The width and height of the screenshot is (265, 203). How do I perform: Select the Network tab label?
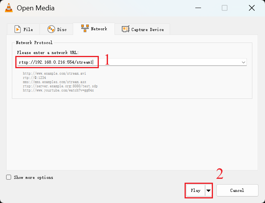tap(99, 29)
